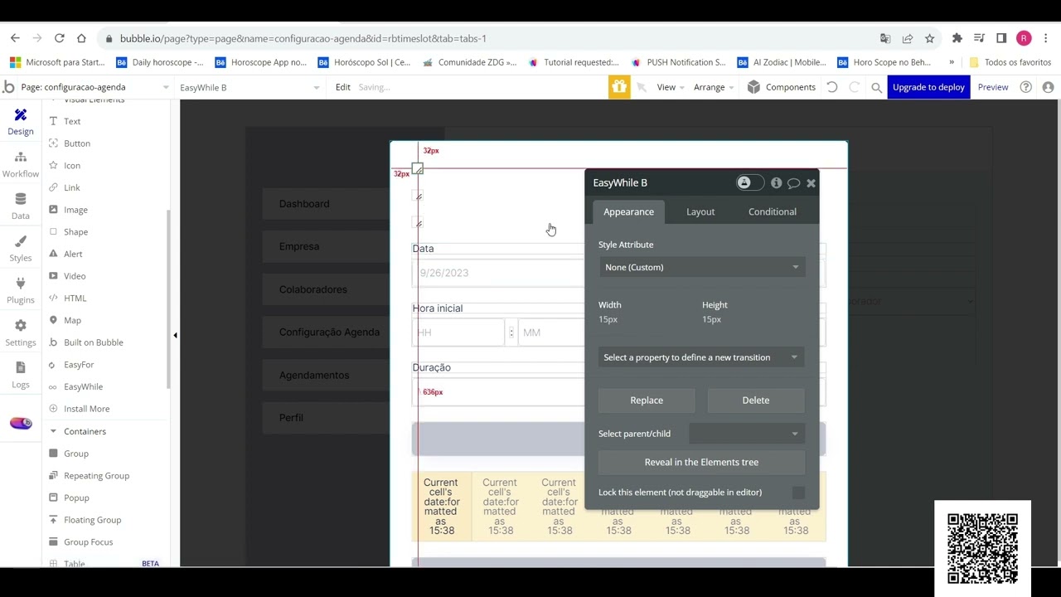Select the HTML element tool
The image size is (1061, 597).
click(x=75, y=298)
